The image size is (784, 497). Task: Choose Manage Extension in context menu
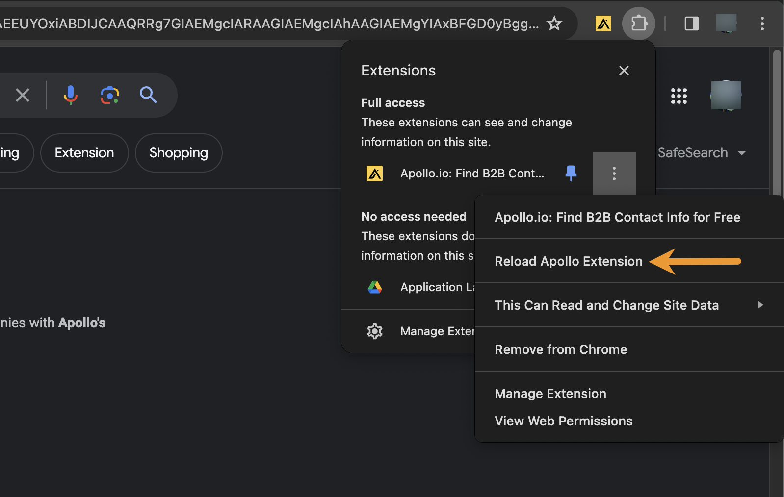(x=629, y=394)
